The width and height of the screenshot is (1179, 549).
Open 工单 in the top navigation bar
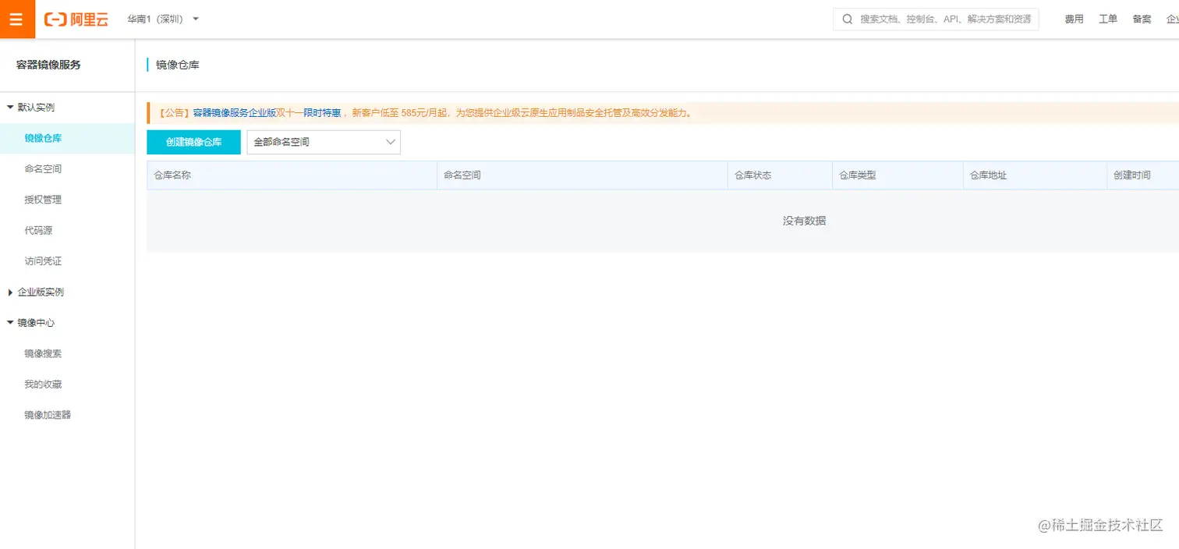[1108, 19]
